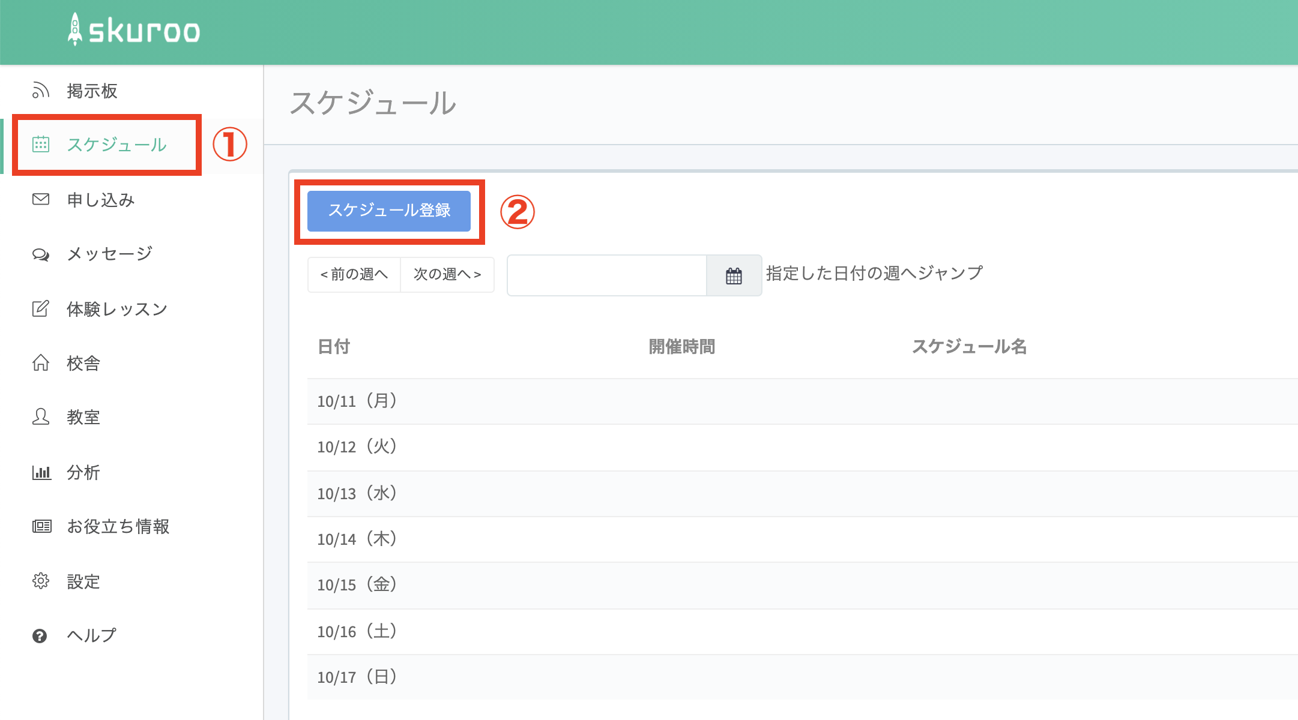Image resolution: width=1298 pixels, height=720 pixels.
Task: Click the 設定 gear icon
Action: tap(40, 581)
